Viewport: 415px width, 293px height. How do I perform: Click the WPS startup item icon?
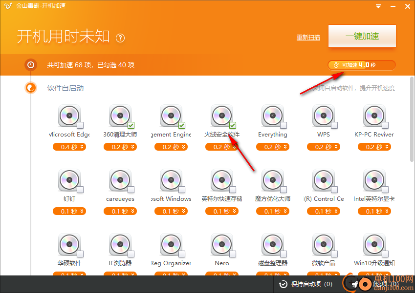click(x=324, y=116)
